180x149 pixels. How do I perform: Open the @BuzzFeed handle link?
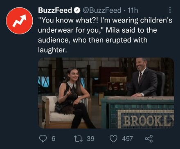point(102,10)
